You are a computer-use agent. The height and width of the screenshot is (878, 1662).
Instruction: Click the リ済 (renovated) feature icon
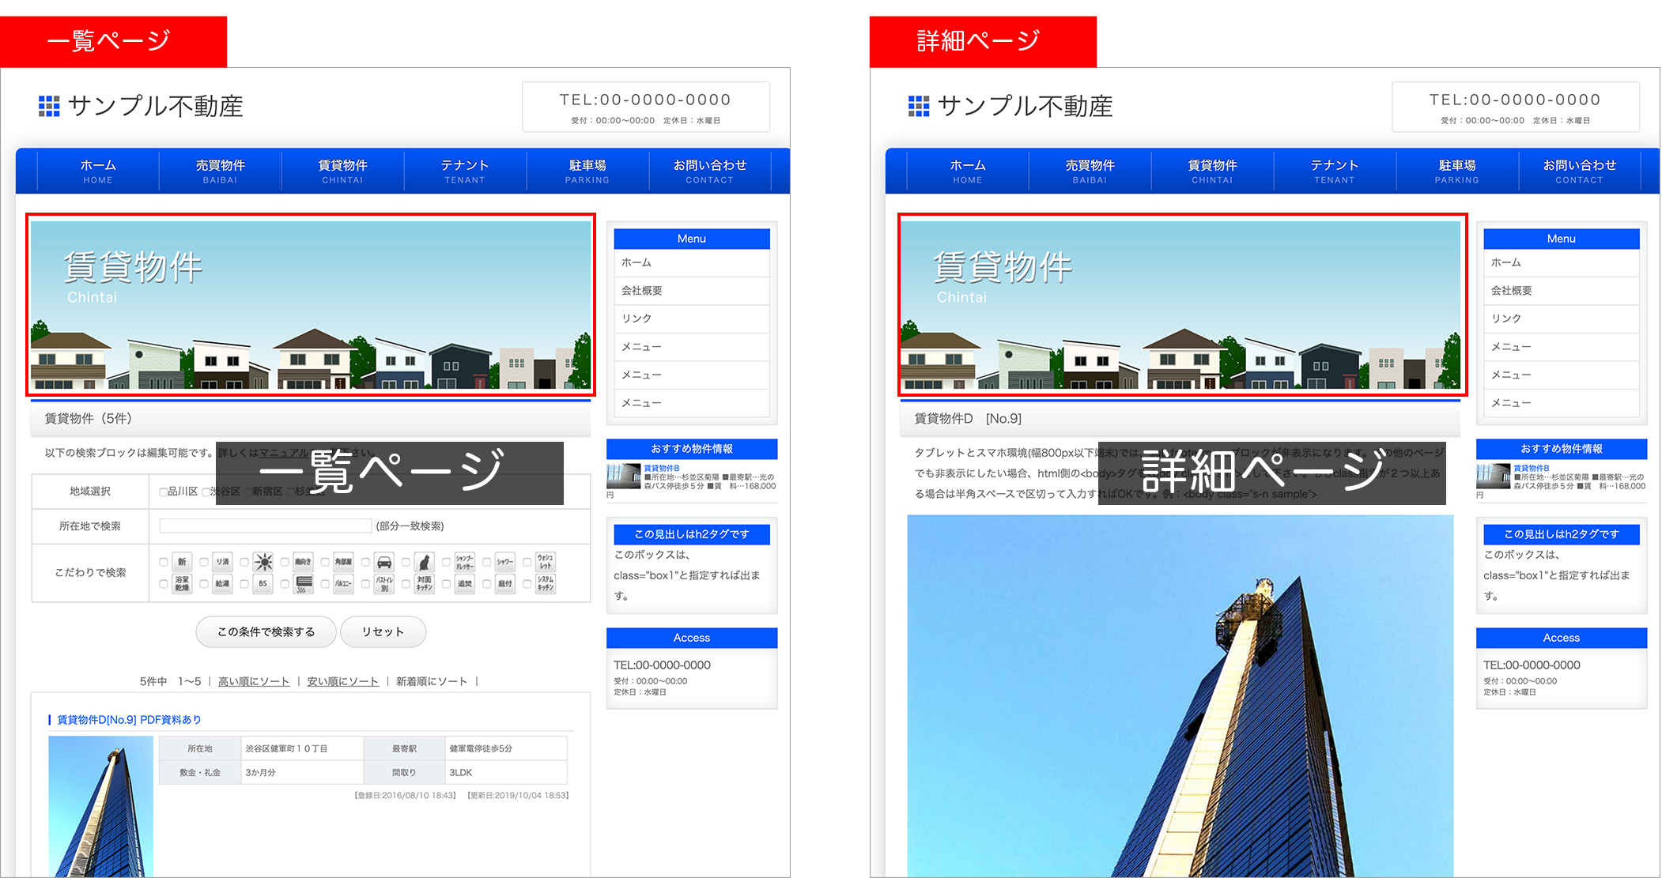(x=222, y=562)
